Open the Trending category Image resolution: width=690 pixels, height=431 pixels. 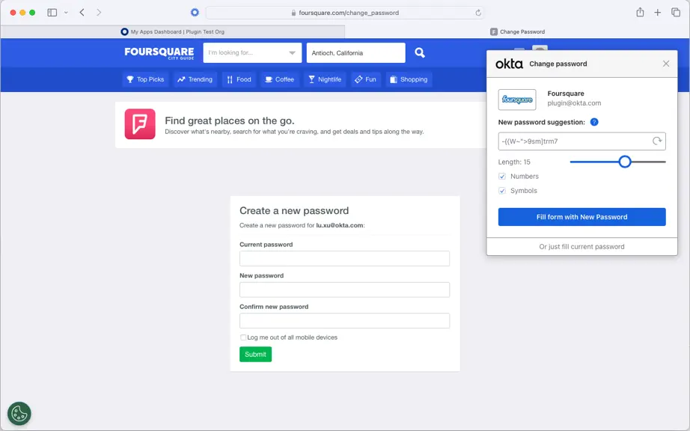point(195,79)
